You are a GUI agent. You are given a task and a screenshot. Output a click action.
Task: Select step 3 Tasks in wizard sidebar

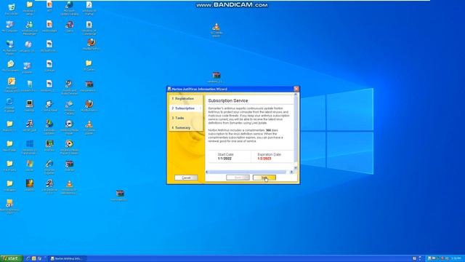(x=186, y=118)
